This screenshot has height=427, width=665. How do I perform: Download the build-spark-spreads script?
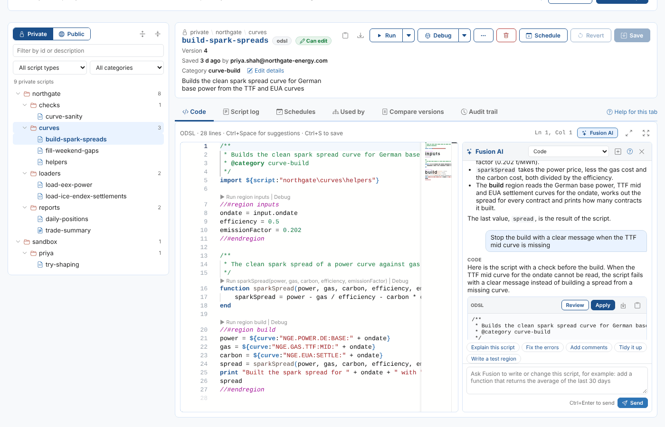361,36
